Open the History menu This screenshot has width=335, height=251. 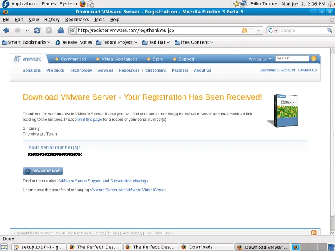(52, 20)
